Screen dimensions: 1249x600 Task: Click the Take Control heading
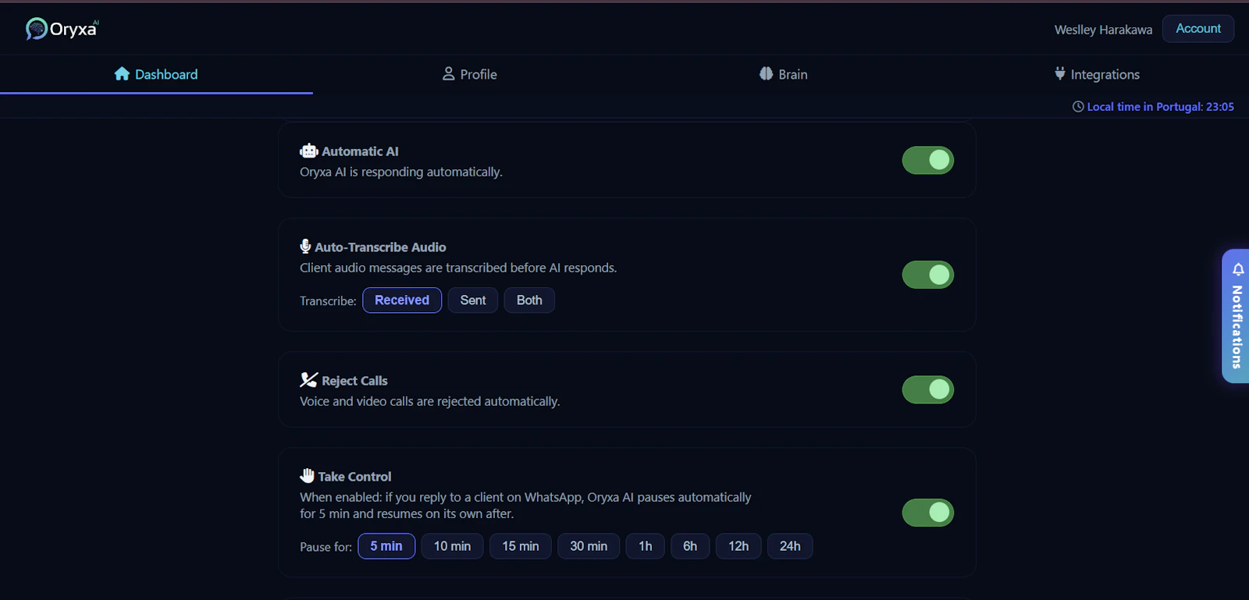click(x=354, y=477)
